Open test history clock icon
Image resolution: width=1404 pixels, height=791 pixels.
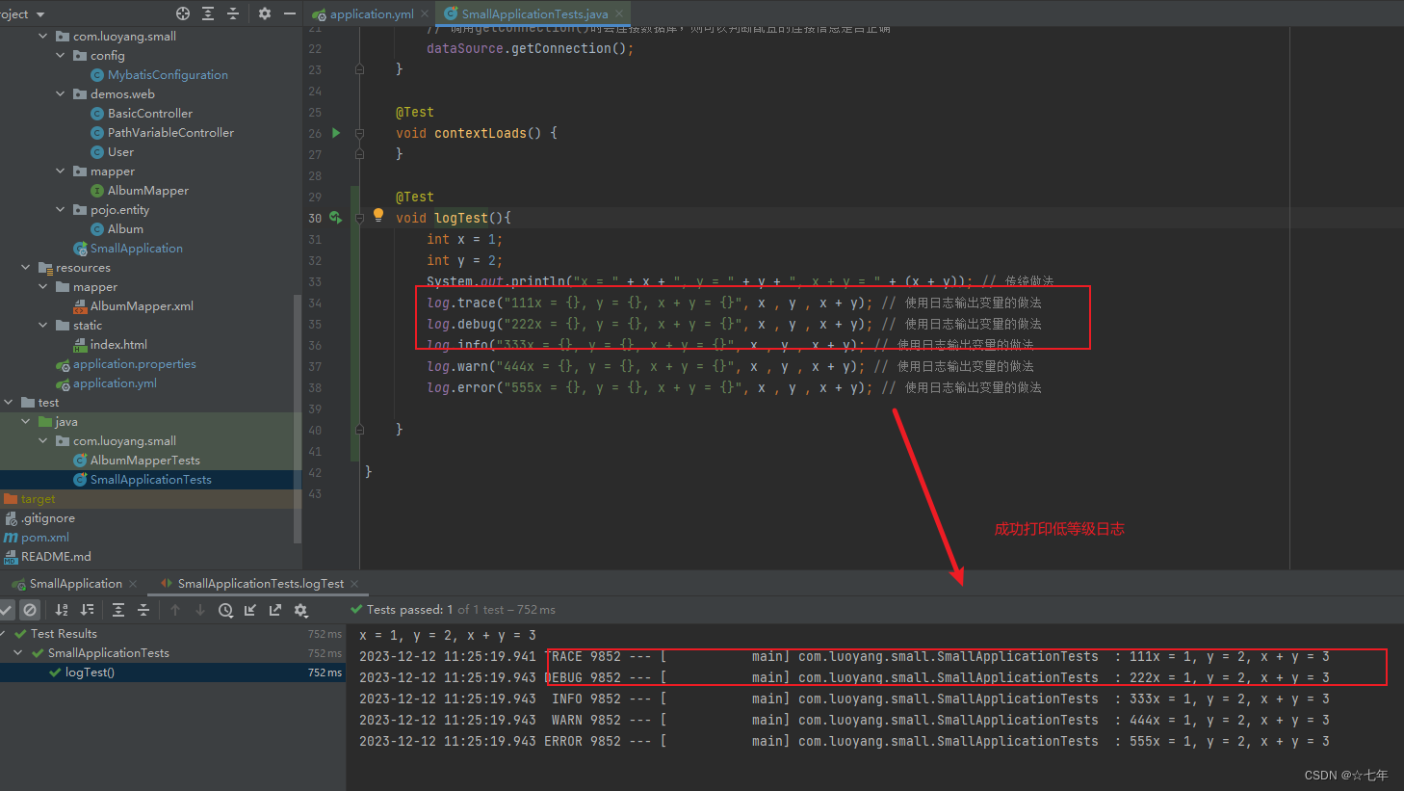[x=225, y=610]
